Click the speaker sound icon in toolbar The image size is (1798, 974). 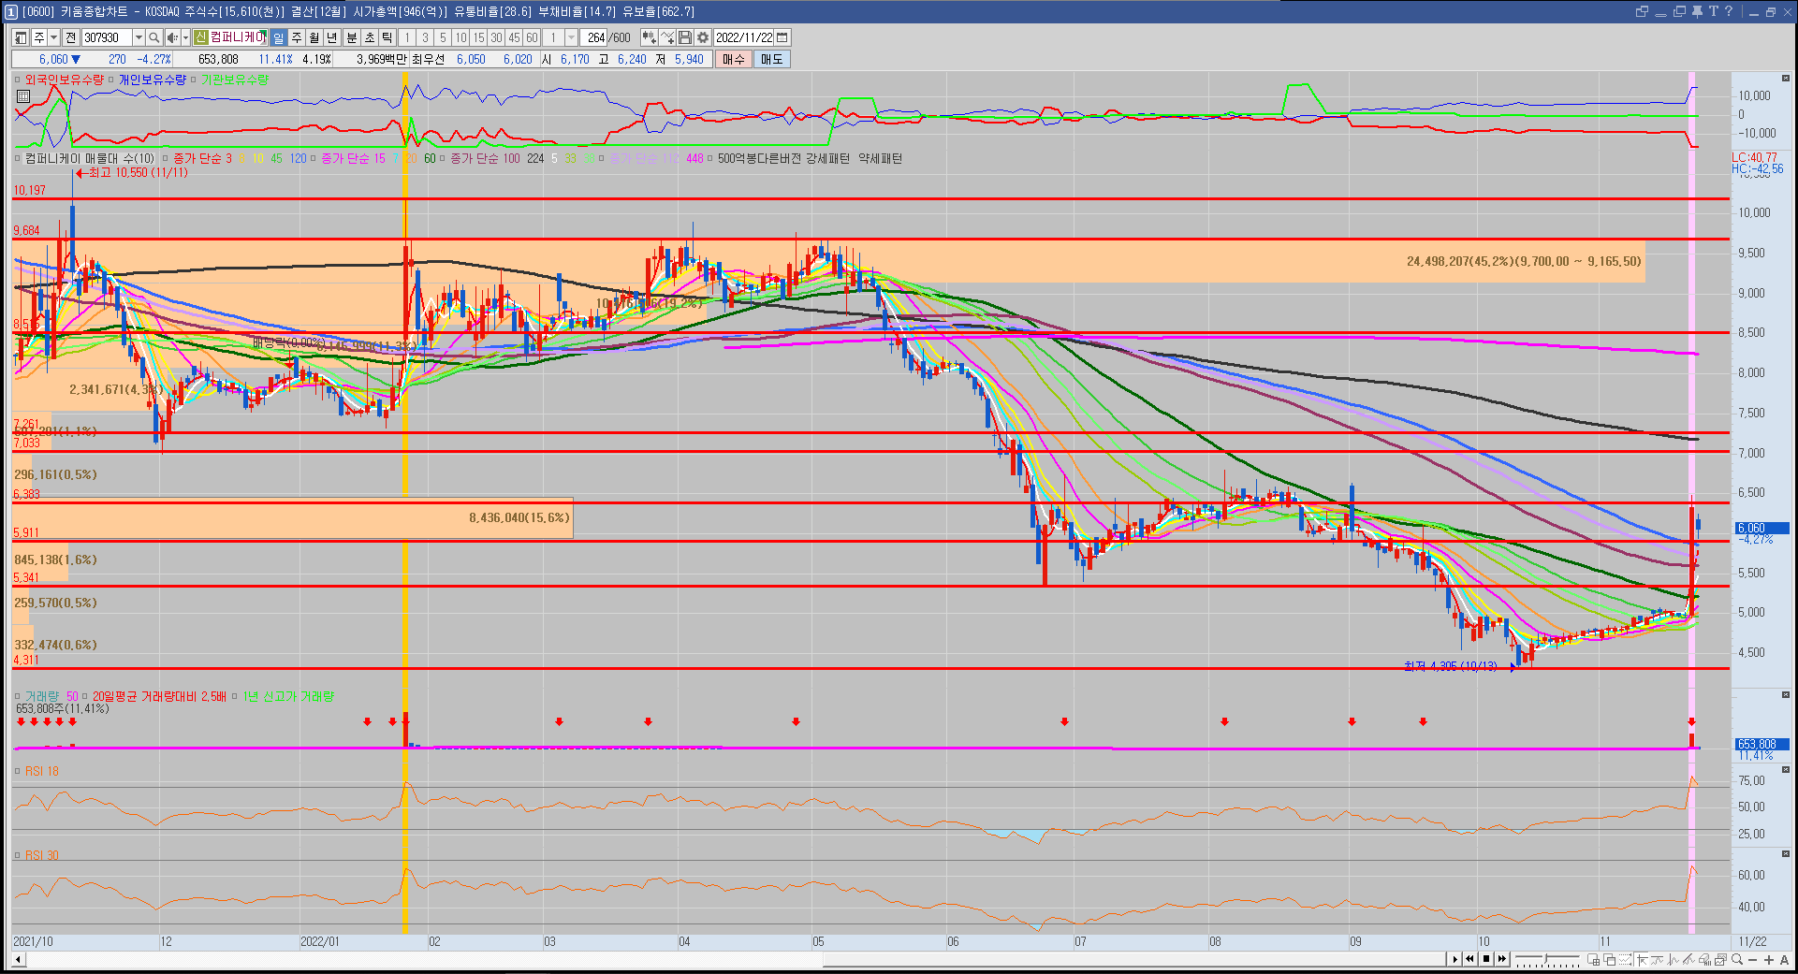[172, 37]
